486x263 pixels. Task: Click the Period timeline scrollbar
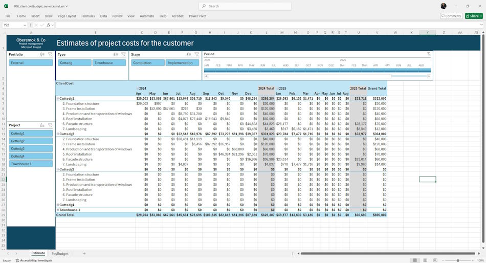point(299,76)
